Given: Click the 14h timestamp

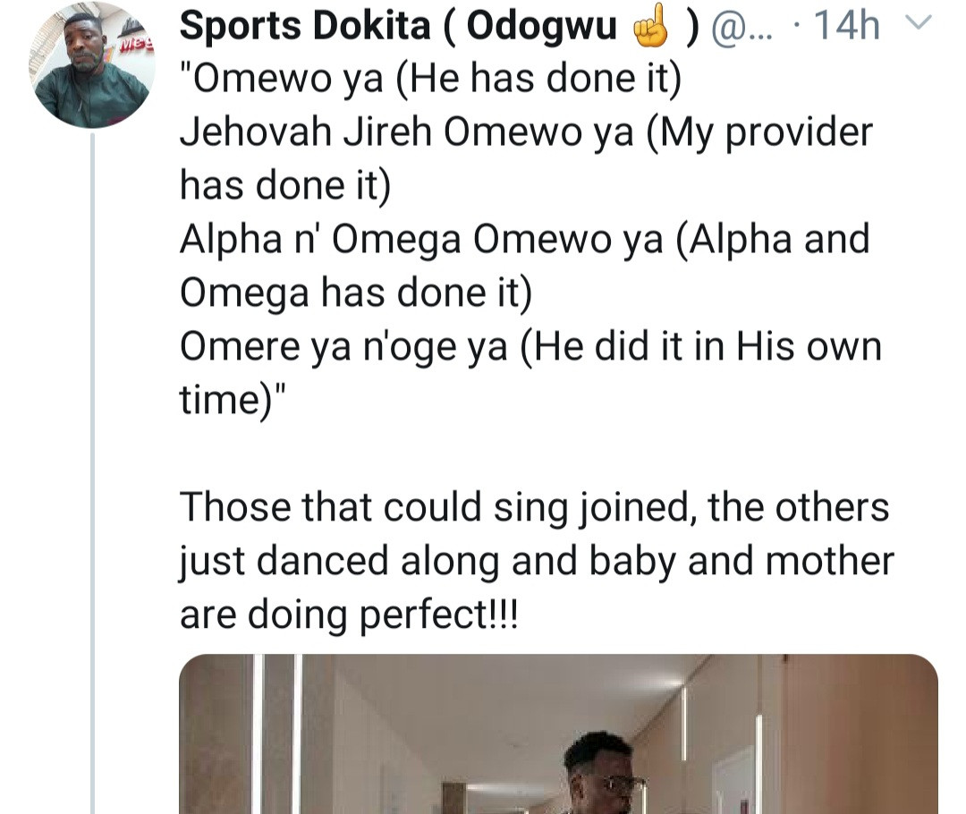Looking at the screenshot, I should pos(851,28).
